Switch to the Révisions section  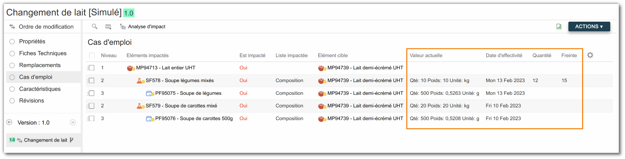point(31,101)
